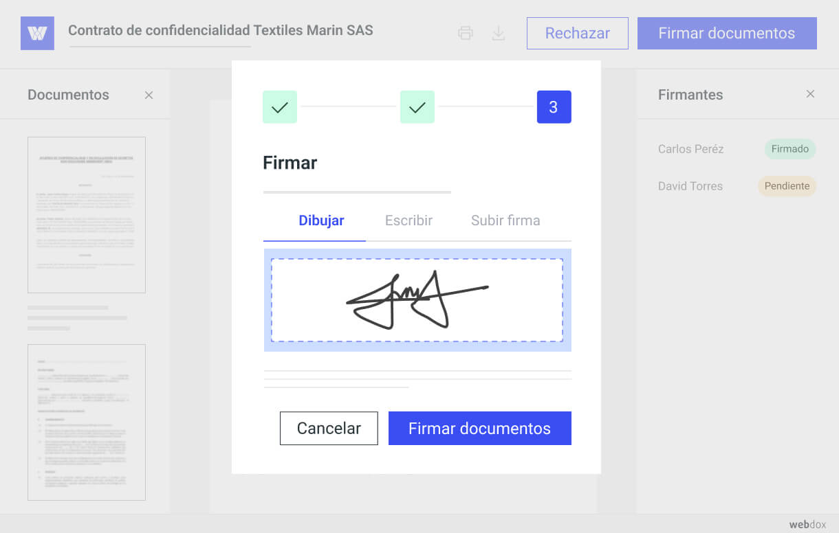839x533 pixels.
Task: Select the completed step 2 checkmark
Action: (417, 106)
